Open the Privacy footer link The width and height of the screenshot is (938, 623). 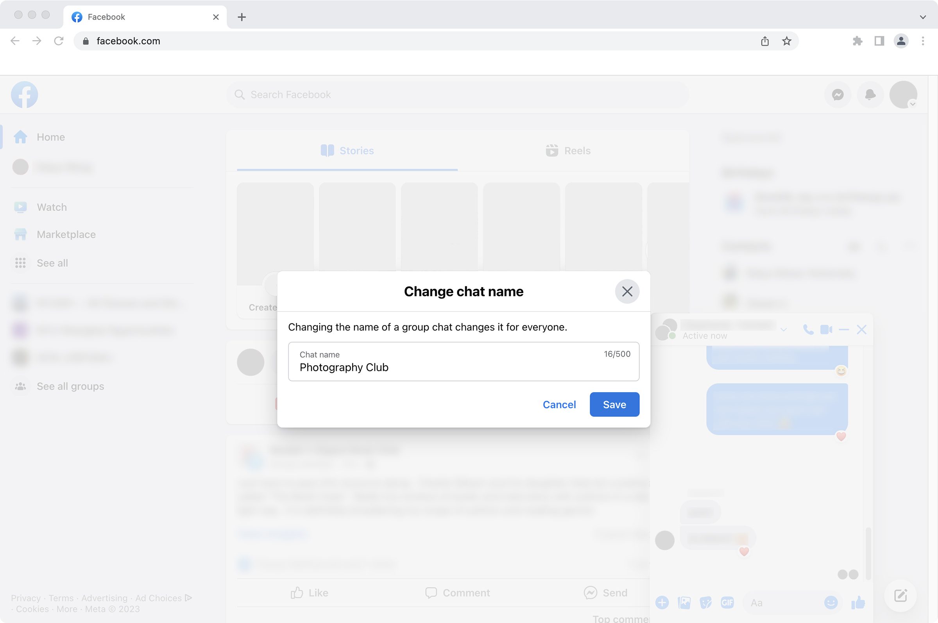(25, 598)
